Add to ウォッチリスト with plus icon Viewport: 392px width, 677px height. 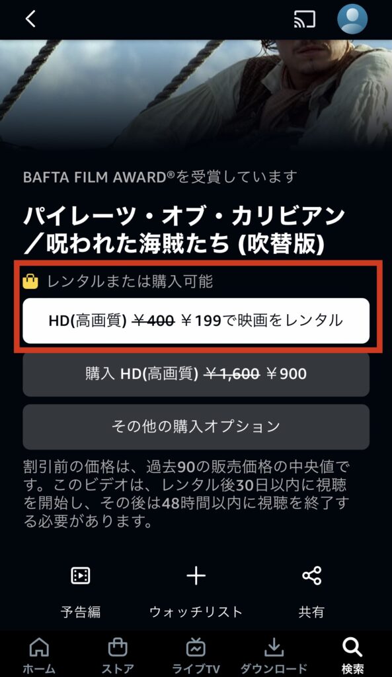[x=196, y=576]
